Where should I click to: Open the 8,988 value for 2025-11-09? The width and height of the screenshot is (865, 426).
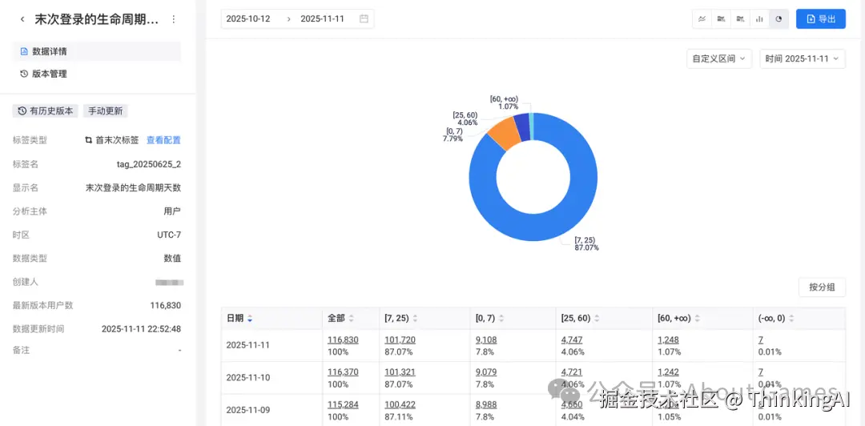point(486,404)
